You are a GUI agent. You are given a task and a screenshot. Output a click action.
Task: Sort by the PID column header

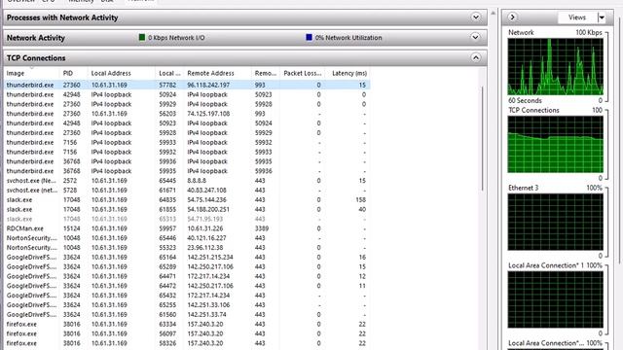pos(68,74)
